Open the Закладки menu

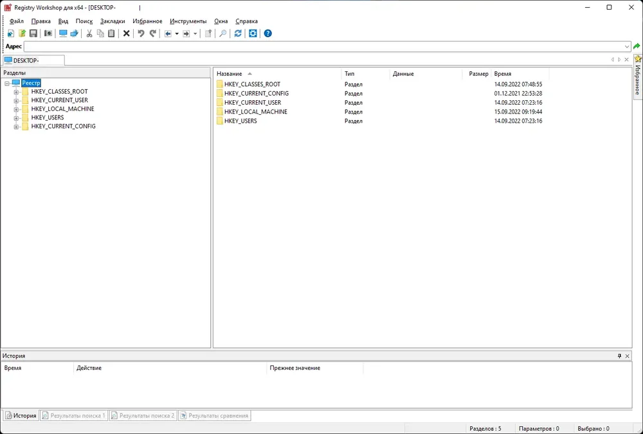click(113, 21)
